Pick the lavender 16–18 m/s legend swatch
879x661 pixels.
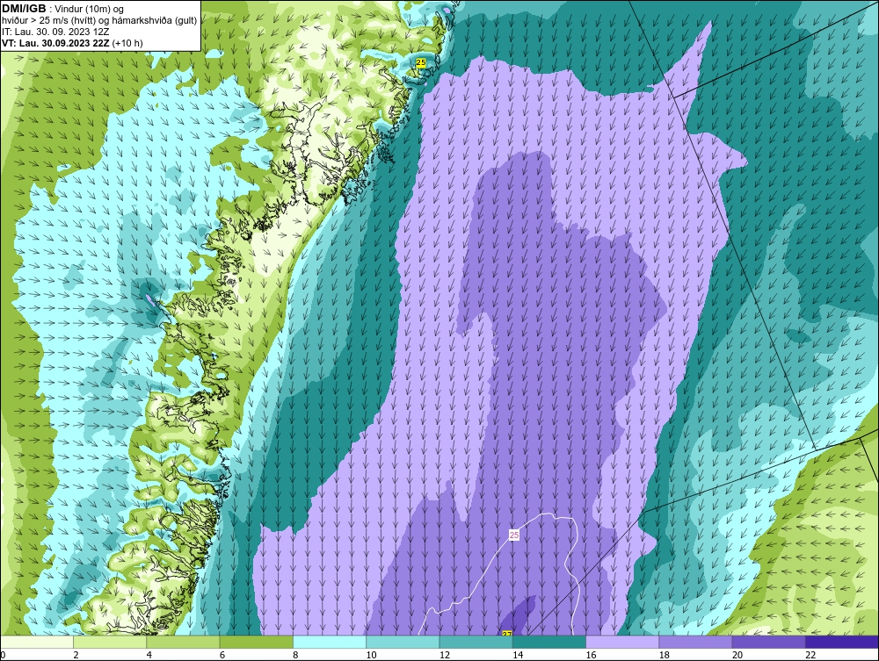[622, 642]
